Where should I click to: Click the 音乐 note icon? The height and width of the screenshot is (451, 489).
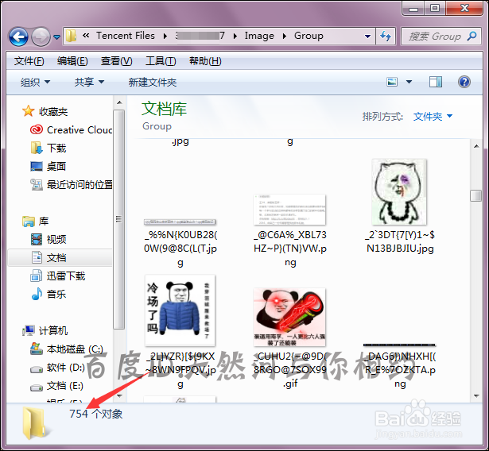click(37, 294)
